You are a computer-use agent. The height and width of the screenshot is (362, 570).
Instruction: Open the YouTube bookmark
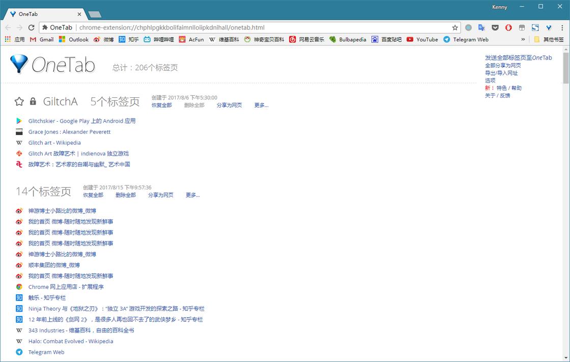(x=422, y=39)
